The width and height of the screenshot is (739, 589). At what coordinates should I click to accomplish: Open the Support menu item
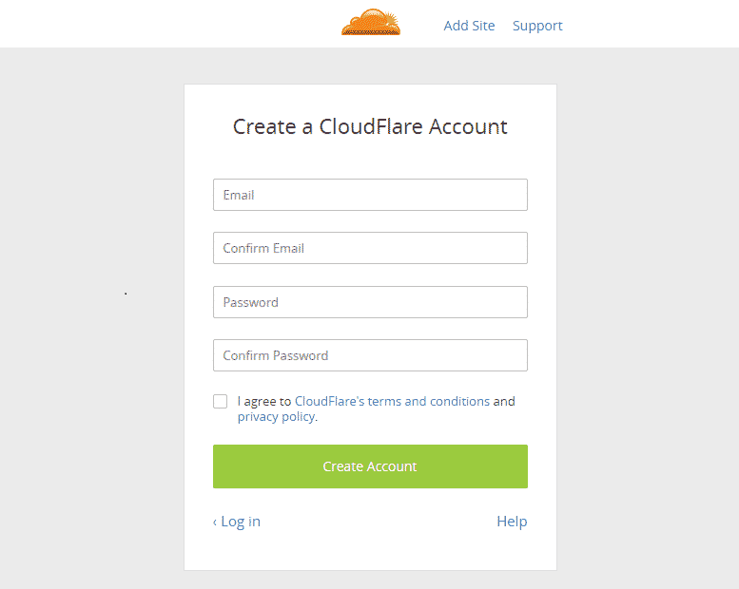coord(537,26)
